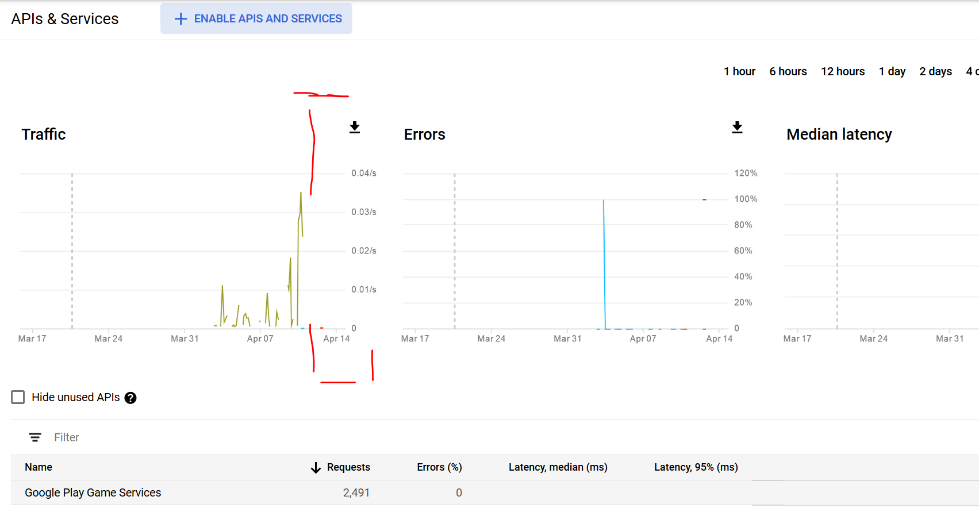Click the traffic peak on the Traffic chart
The height and width of the screenshot is (508, 979).
301,194
